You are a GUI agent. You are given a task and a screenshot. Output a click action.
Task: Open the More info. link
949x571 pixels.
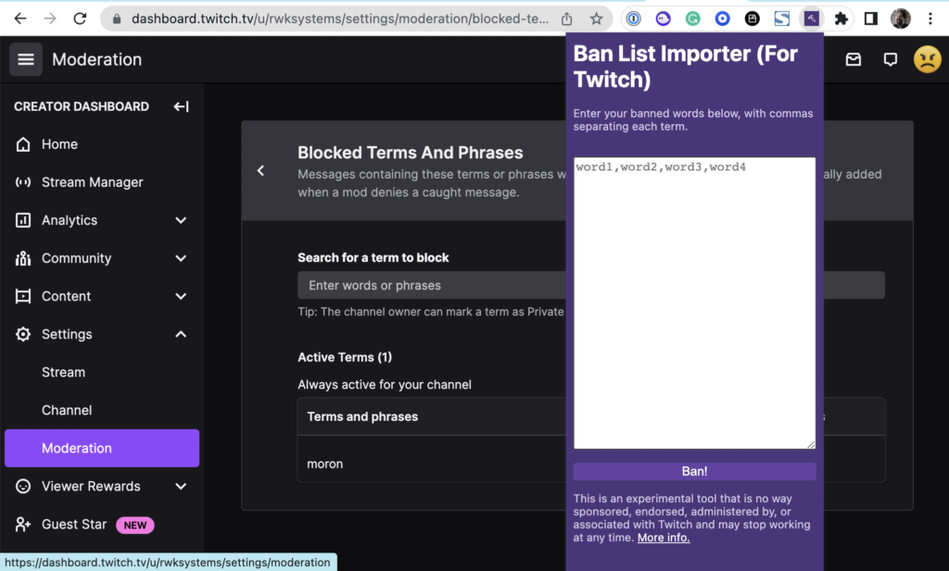pyautogui.click(x=664, y=538)
